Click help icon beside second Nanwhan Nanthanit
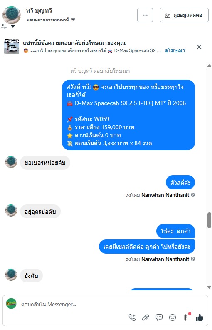The image size is (212, 330). coord(193,259)
